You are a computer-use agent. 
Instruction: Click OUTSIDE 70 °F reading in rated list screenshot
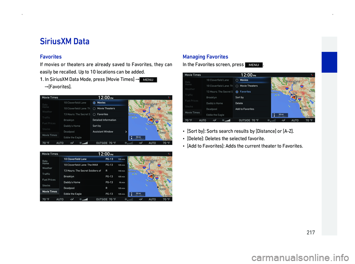106,199
